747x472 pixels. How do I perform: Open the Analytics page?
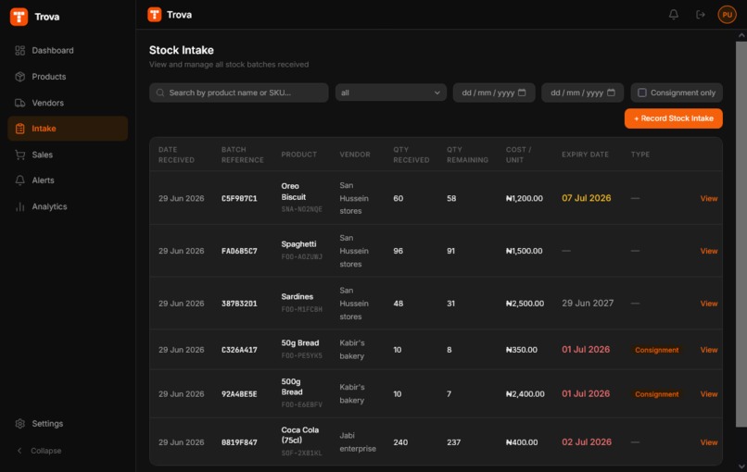point(68,206)
